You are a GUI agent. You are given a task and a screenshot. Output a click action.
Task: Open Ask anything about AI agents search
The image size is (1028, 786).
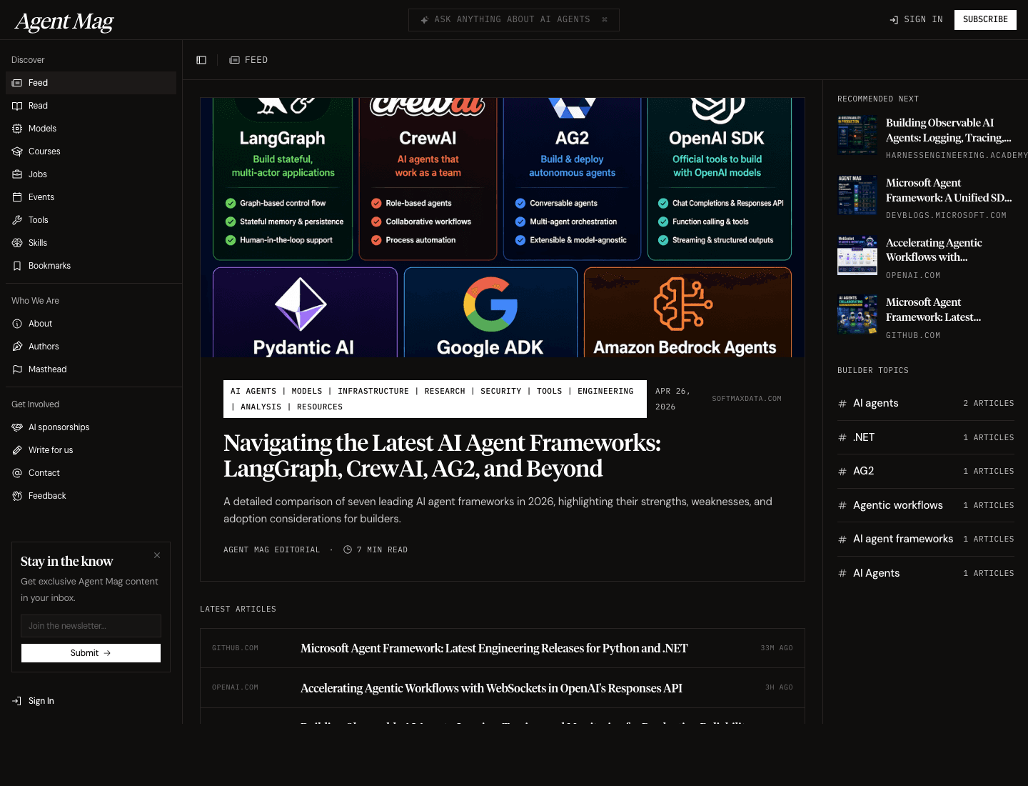click(x=513, y=20)
